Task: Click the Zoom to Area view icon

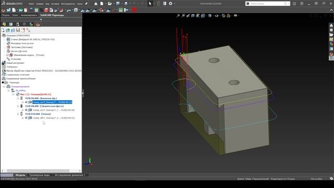Action: pos(183,16)
